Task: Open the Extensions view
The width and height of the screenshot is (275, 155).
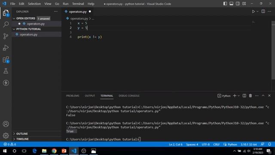Action: pyautogui.click(x=6, y=59)
